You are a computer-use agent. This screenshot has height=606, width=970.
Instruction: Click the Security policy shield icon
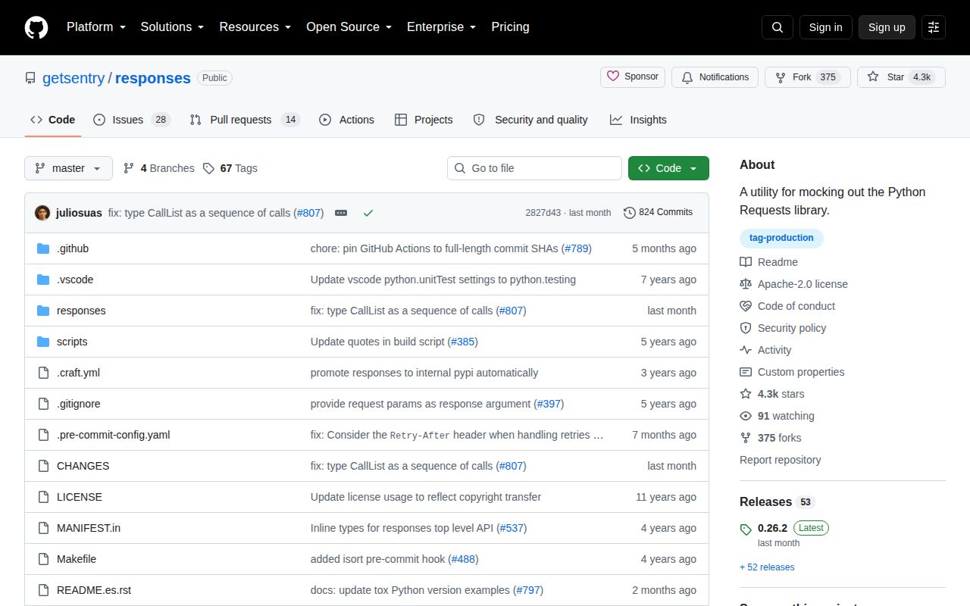click(x=746, y=328)
